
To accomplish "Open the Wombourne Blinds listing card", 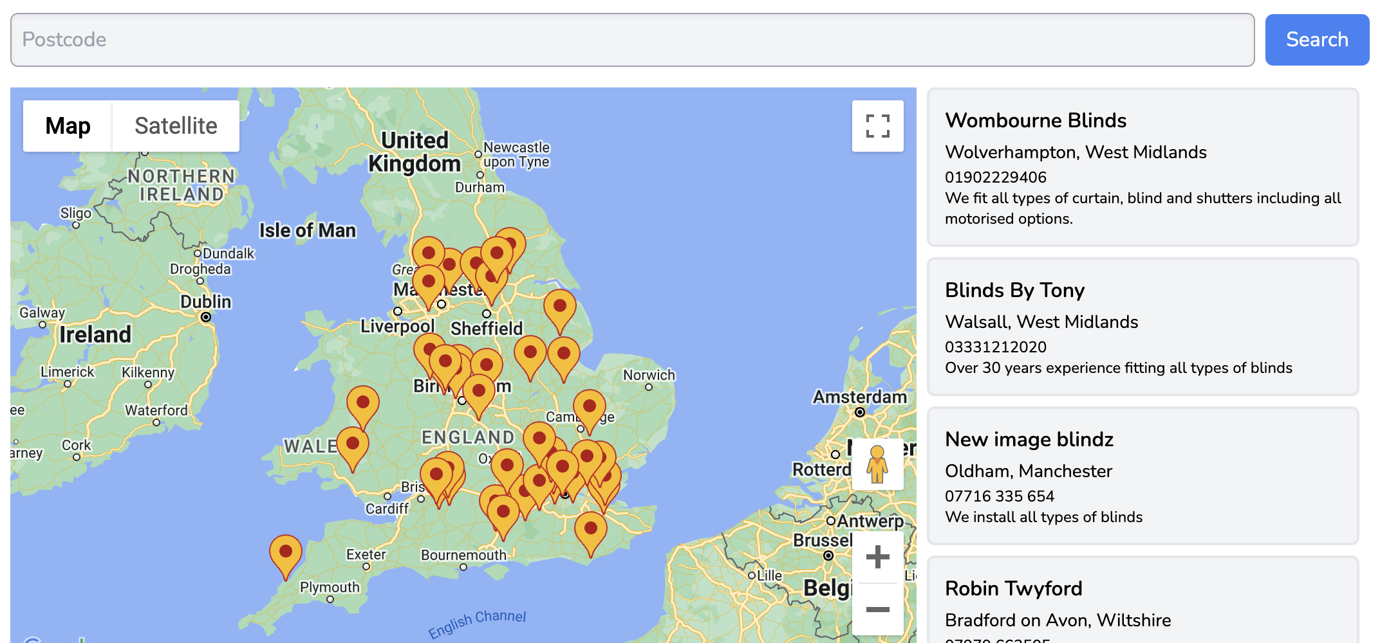I will 1142,167.
